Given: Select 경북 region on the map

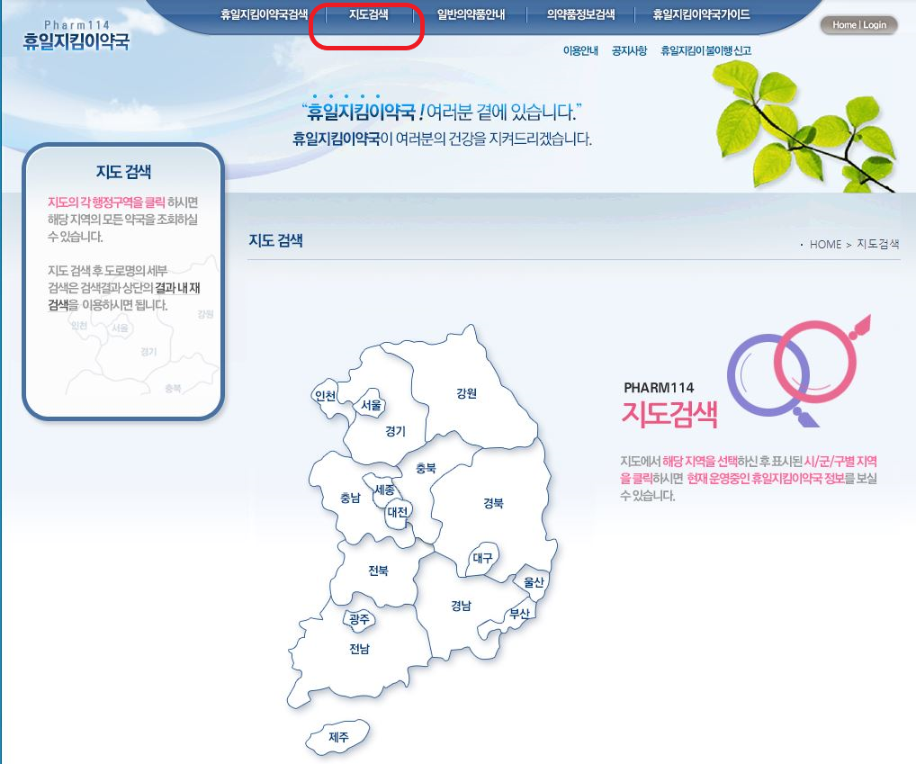Looking at the screenshot, I should (493, 505).
